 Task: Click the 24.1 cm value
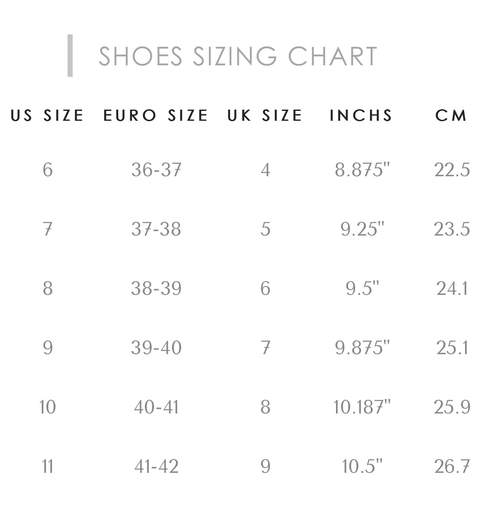point(452,288)
